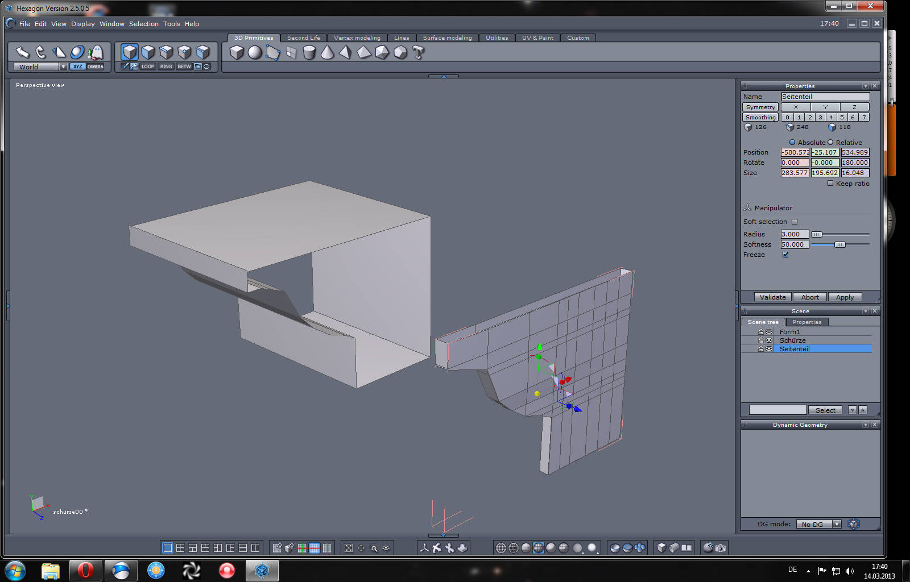Activate the rotate manipulator tool

pyautogui.click(x=40, y=53)
